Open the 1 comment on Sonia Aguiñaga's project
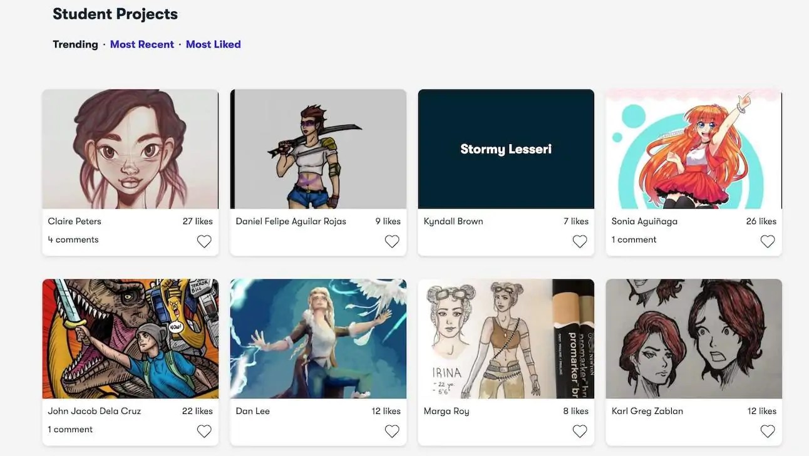 [x=634, y=239]
